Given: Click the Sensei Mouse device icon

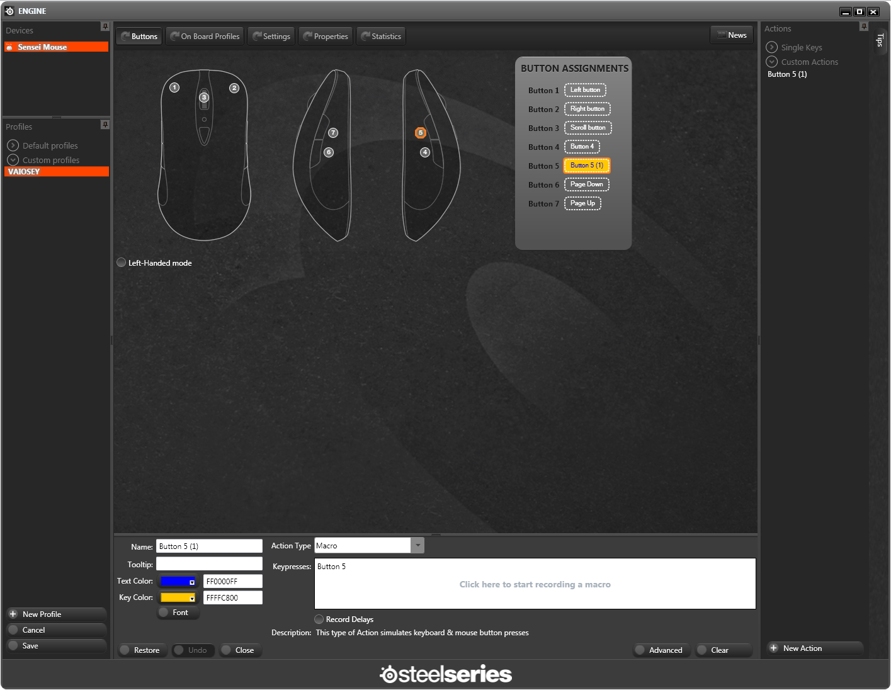Looking at the screenshot, I should coord(9,47).
